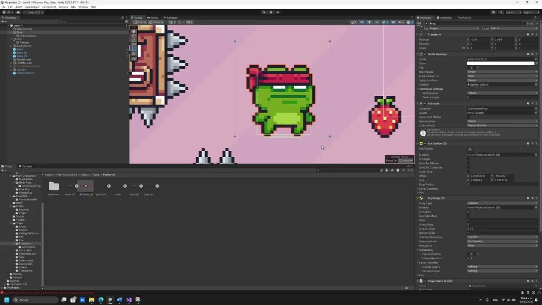Viewport: 542px width, 305px height.
Task: Select the Transform tool in Scene overlay
Action: 134,54
